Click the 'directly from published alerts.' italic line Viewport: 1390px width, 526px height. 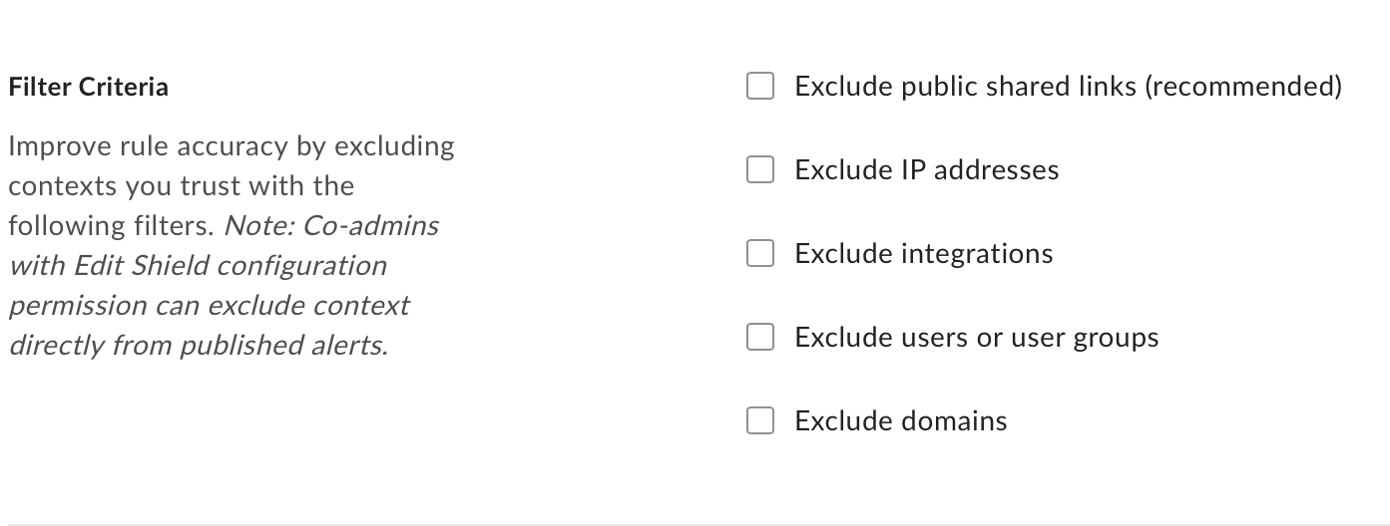pyautogui.click(x=198, y=346)
